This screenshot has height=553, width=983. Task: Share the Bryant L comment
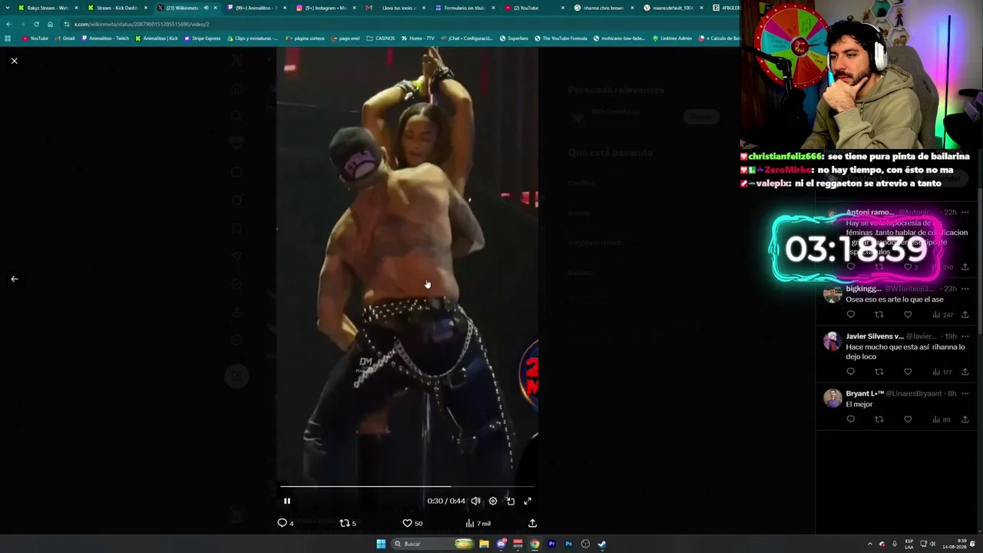[965, 419]
